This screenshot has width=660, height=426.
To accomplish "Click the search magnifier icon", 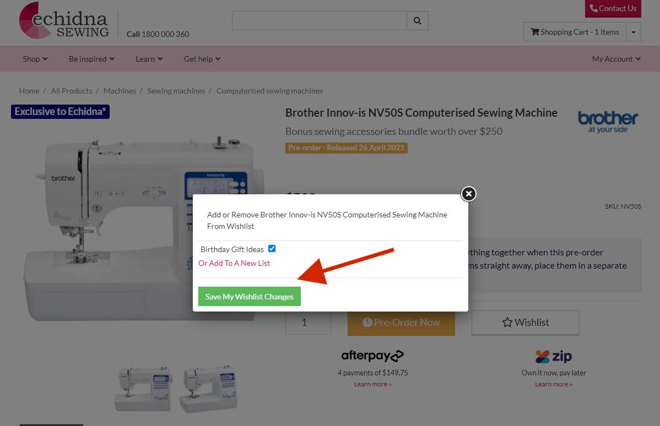I will click(417, 20).
